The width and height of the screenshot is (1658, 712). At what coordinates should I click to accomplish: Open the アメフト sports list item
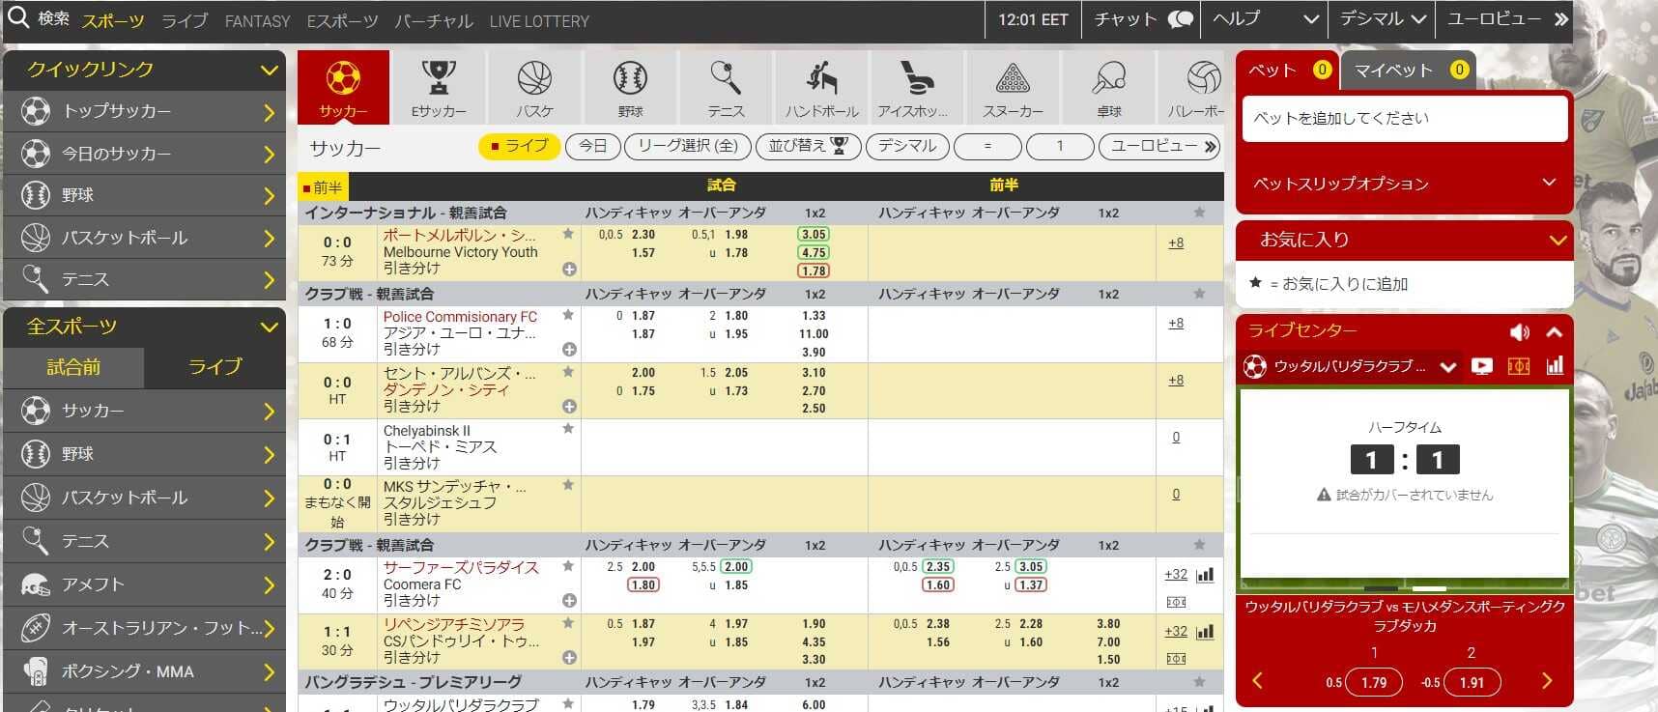145,584
